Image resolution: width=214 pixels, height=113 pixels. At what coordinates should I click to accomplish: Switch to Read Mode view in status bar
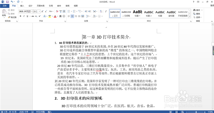click(x=170, y=112)
